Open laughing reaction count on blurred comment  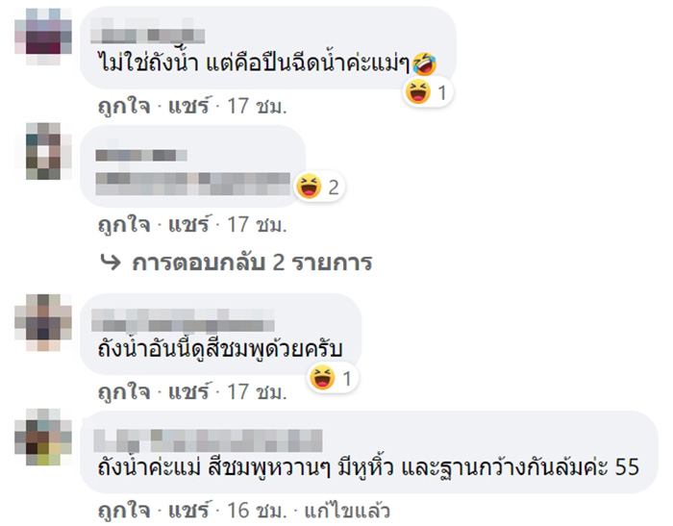(319, 187)
